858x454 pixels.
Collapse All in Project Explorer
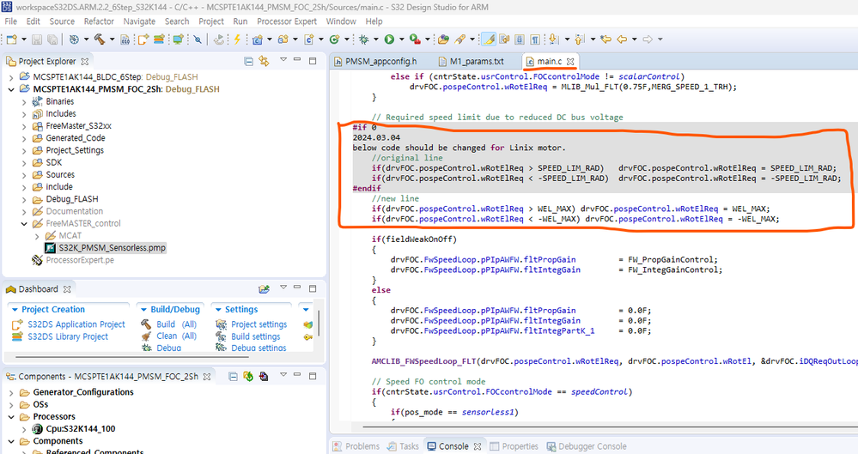[x=248, y=61]
